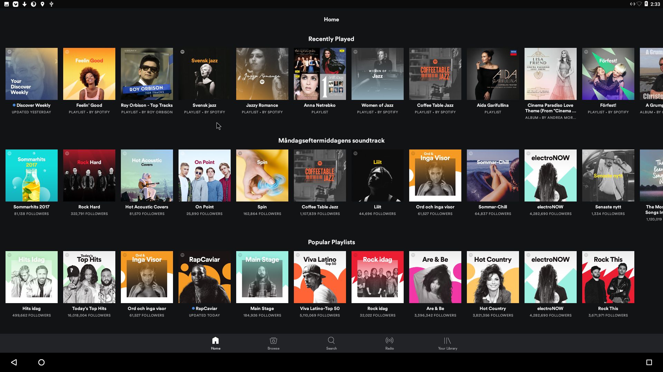663x372 pixels.
Task: Click the 'Recently Played' section heading
Action: pos(331,39)
